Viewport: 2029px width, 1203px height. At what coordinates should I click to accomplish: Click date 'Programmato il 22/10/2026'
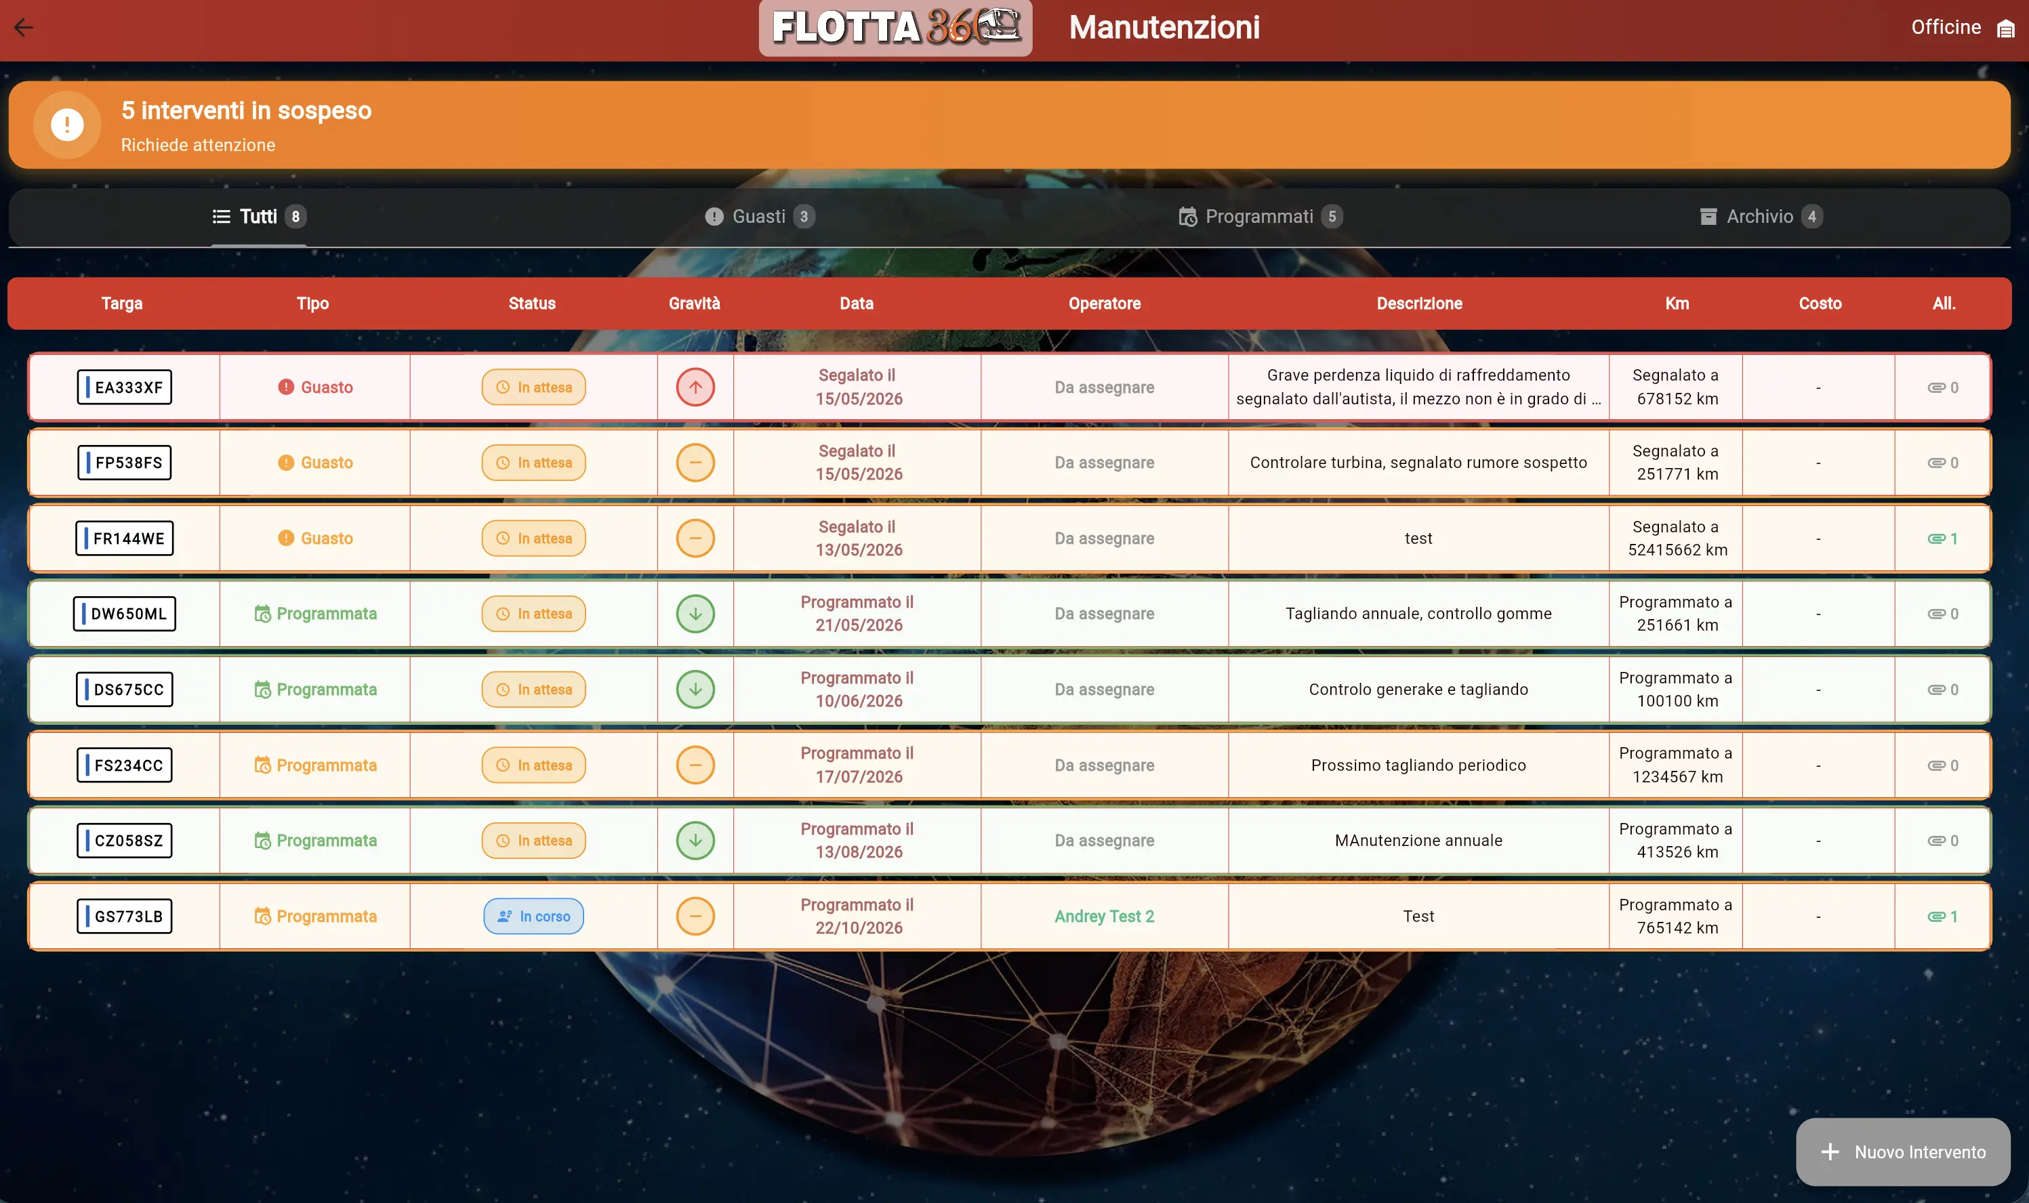tap(858, 916)
